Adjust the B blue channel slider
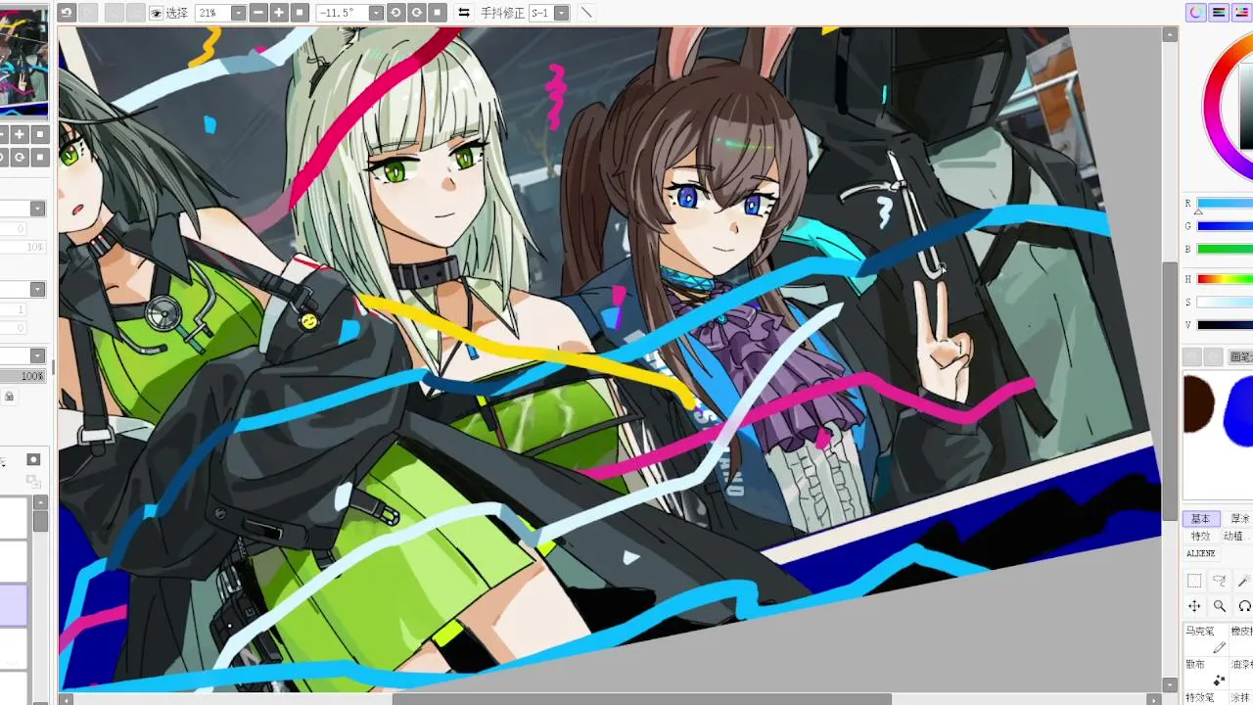The width and height of the screenshot is (1253, 705). [x=1225, y=249]
